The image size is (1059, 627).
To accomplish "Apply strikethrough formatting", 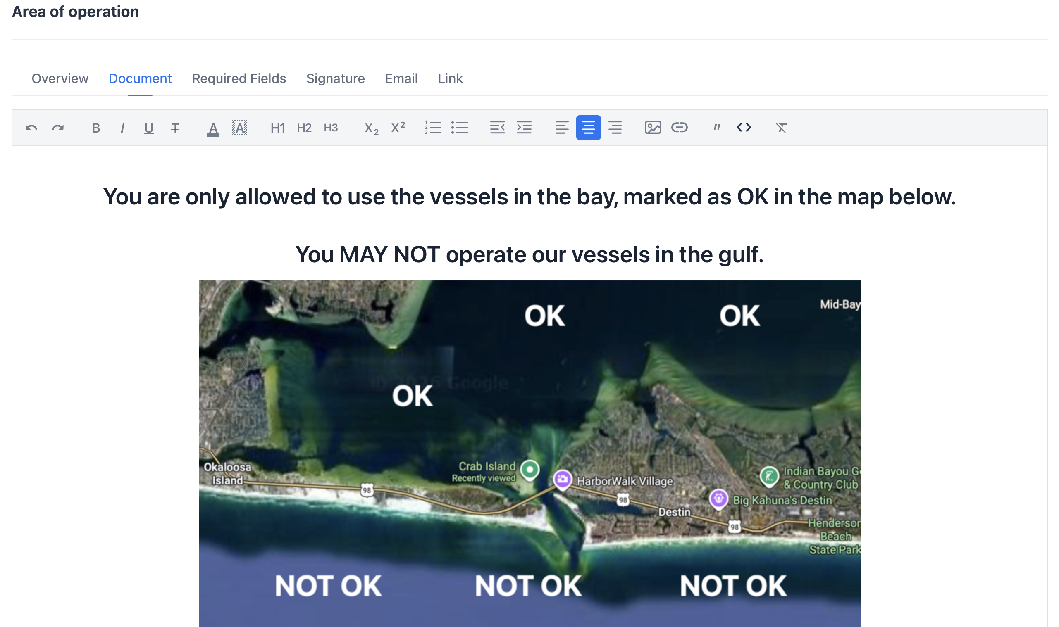I will tap(175, 128).
